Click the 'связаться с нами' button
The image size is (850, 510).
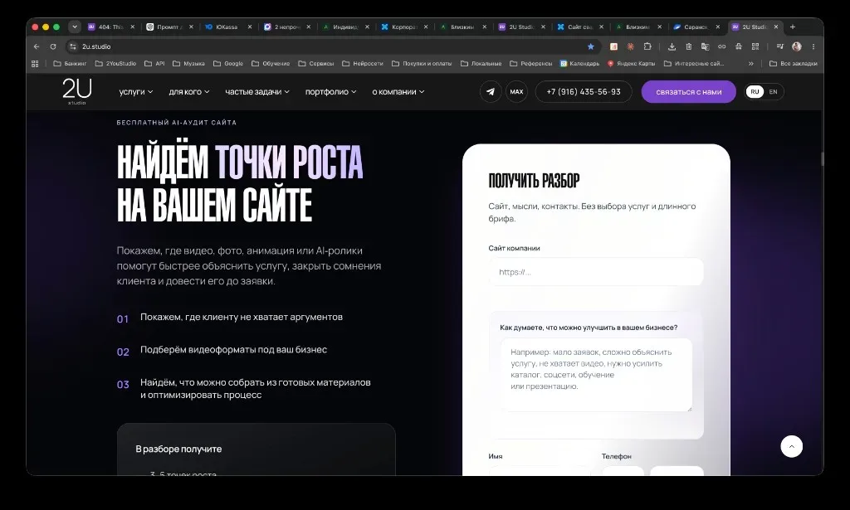688,91
